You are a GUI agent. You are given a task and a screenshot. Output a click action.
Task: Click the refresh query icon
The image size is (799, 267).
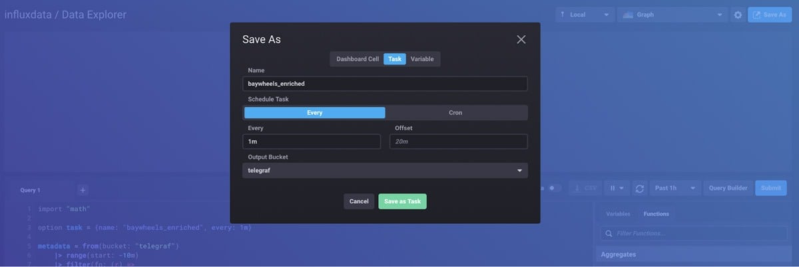tap(639, 189)
